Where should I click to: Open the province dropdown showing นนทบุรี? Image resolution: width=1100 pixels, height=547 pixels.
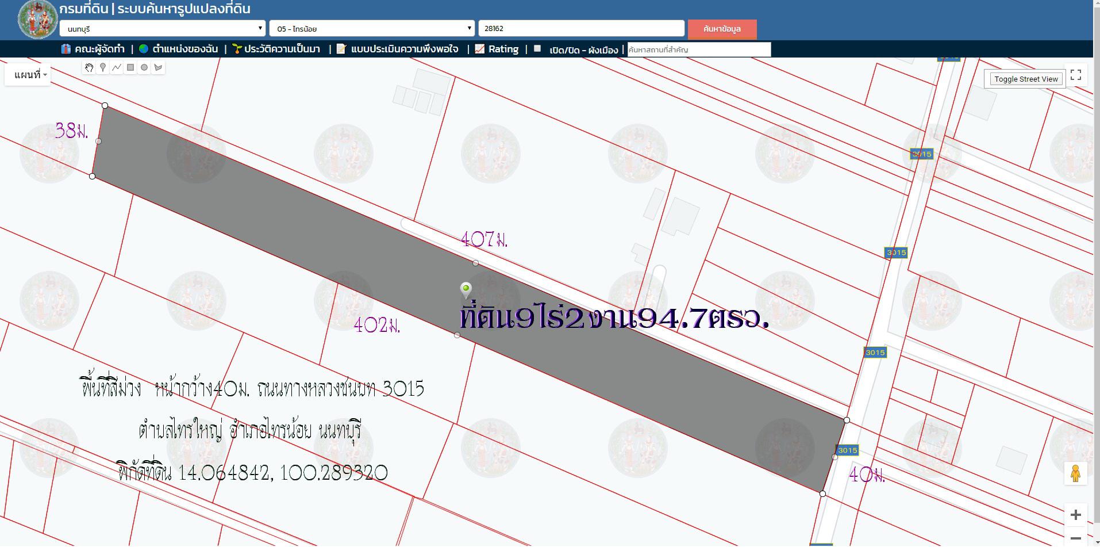coord(163,28)
